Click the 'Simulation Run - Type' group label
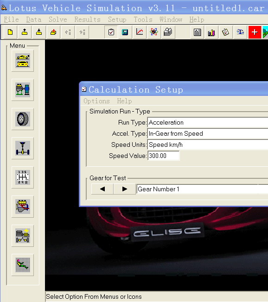Image resolution: width=268 pixels, height=302 pixels. tap(120, 111)
